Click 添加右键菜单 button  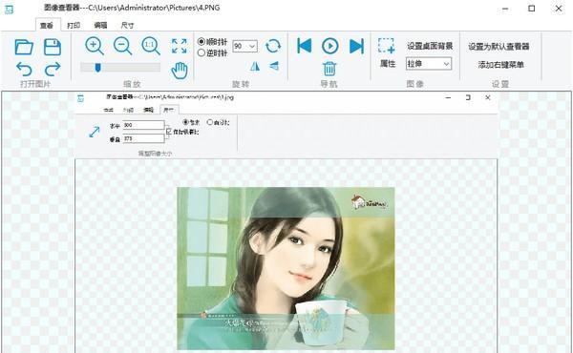click(x=500, y=65)
